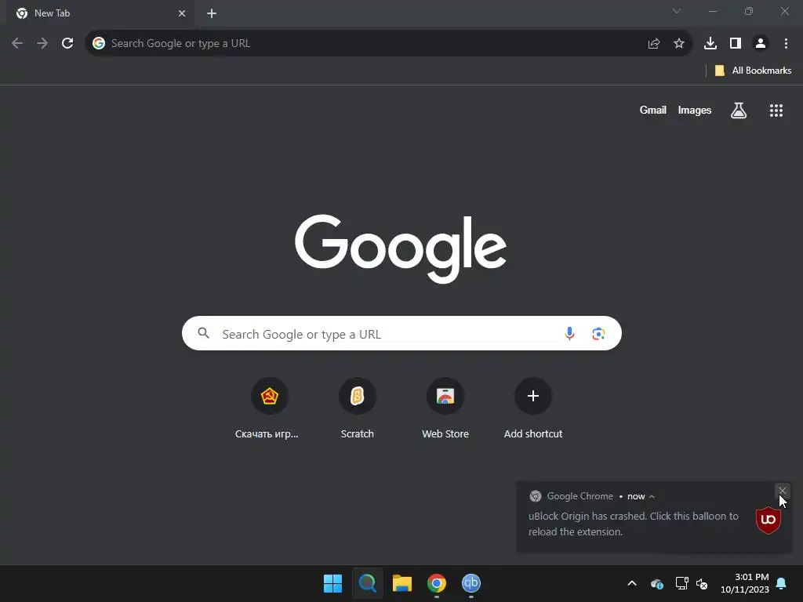803x602 pixels.
Task: Minimize the Chrome window
Action: pyautogui.click(x=713, y=11)
